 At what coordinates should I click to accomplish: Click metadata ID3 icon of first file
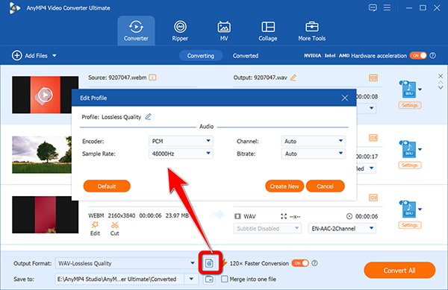coord(373,78)
